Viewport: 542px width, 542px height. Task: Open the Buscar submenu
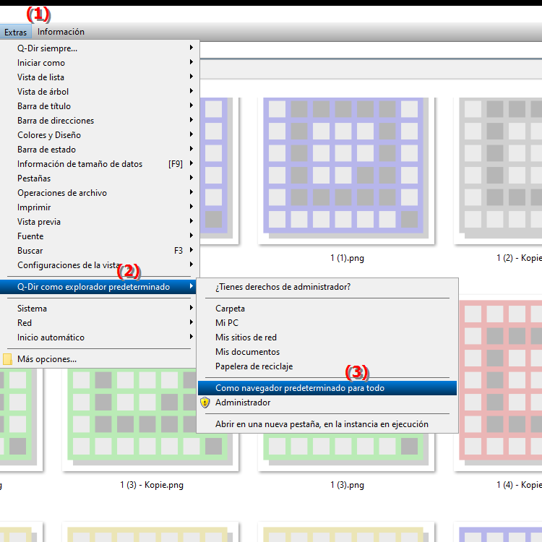click(99, 251)
